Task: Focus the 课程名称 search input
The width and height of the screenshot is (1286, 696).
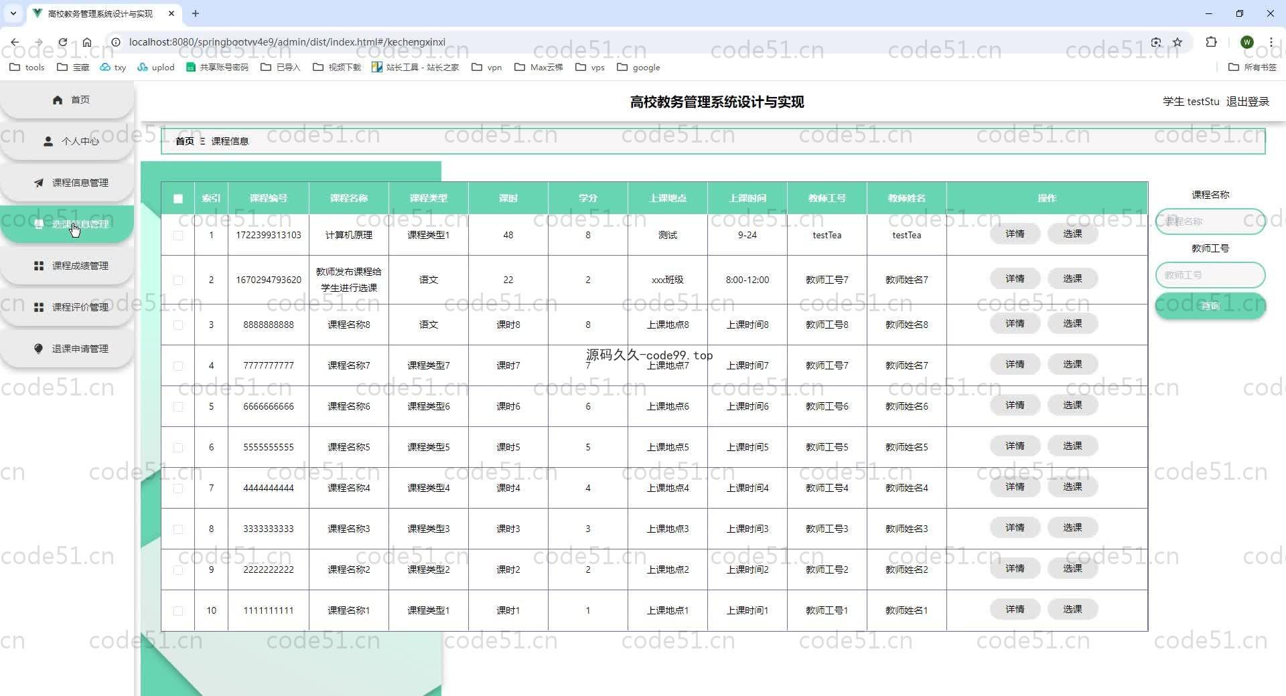Action: [1210, 222]
